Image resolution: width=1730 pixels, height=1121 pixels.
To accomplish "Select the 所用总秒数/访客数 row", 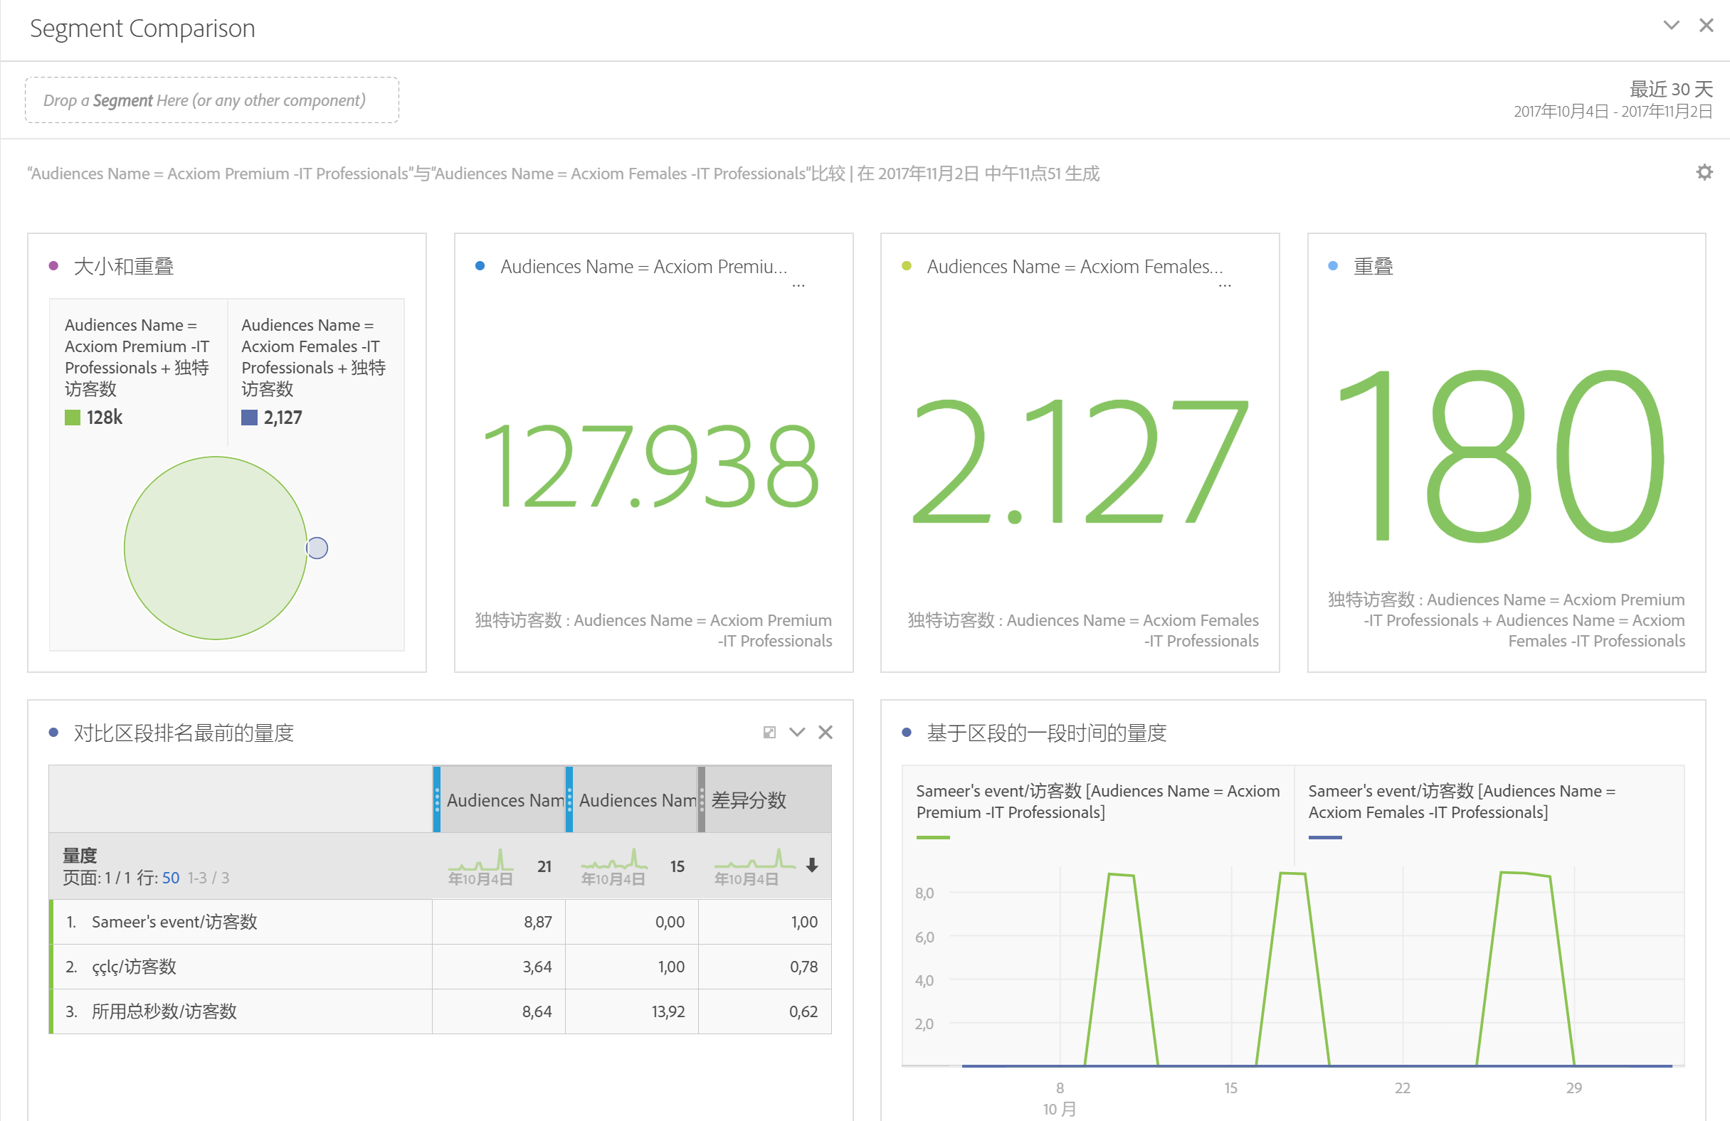I will 164,1011.
